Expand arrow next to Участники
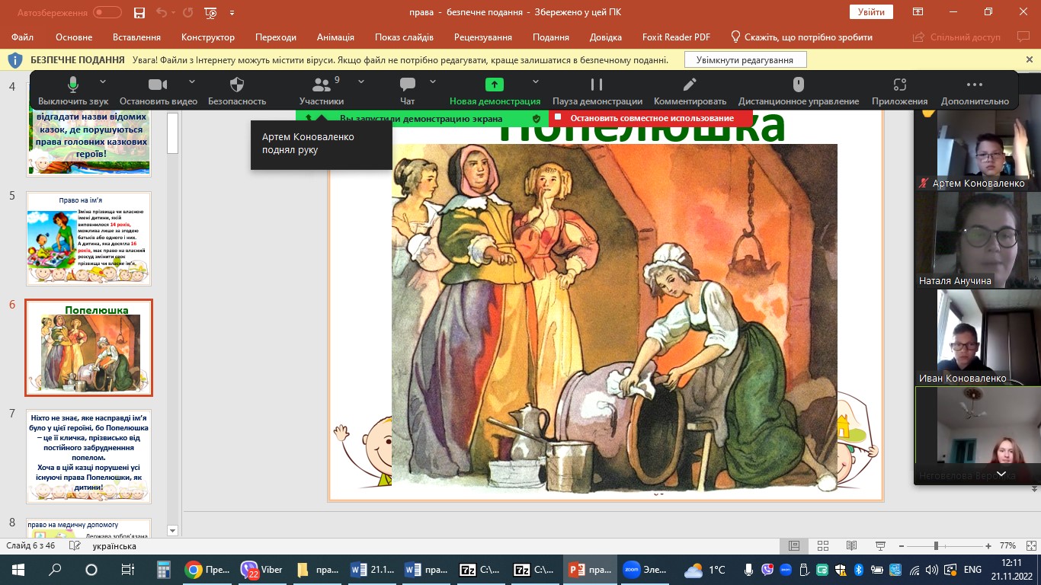This screenshot has height=585, width=1041. [x=361, y=82]
